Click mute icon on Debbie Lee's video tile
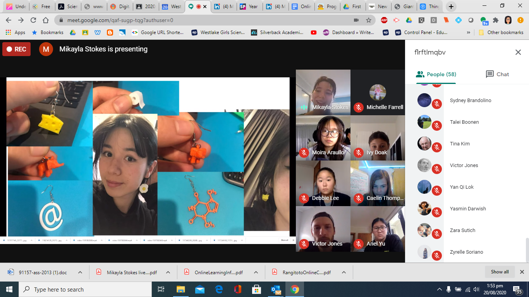Viewport: 529px width, 297px height. click(x=304, y=198)
